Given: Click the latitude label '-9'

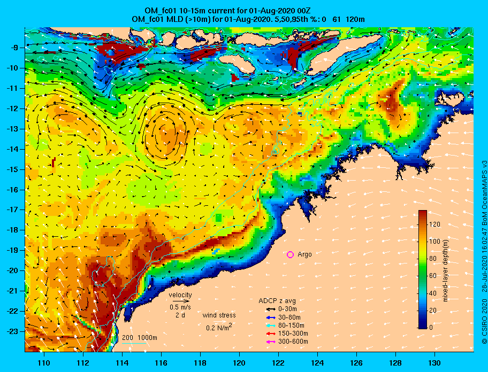Looking at the screenshot, I should click(14, 48).
